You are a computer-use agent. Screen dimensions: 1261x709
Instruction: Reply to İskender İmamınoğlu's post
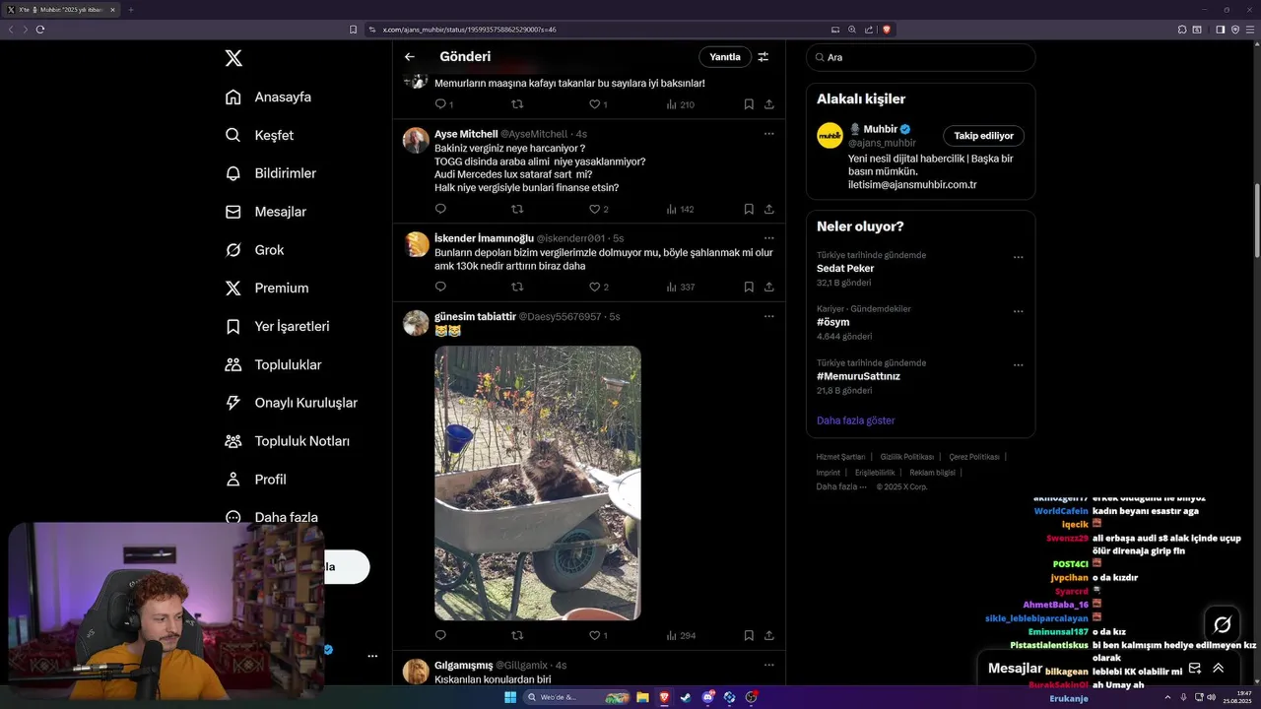click(440, 288)
